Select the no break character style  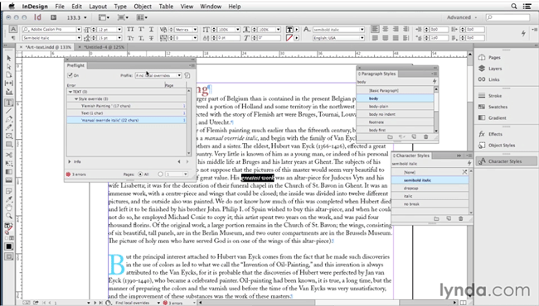pyautogui.click(x=430, y=204)
